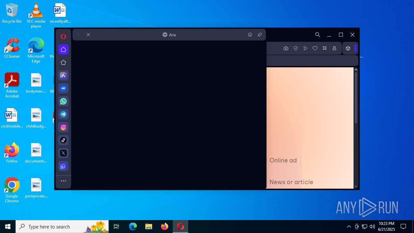Open the Opera account profile icon
Image resolution: width=414 pixels, height=233 pixels.
tap(334, 48)
